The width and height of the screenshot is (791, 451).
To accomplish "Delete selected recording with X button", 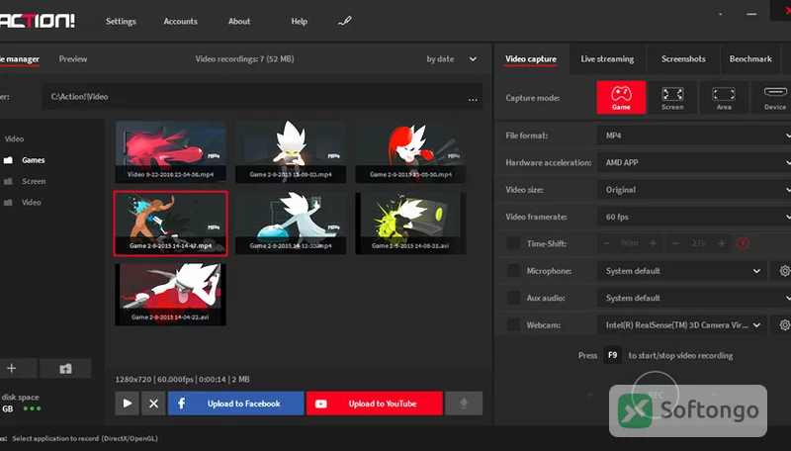I will tap(153, 404).
